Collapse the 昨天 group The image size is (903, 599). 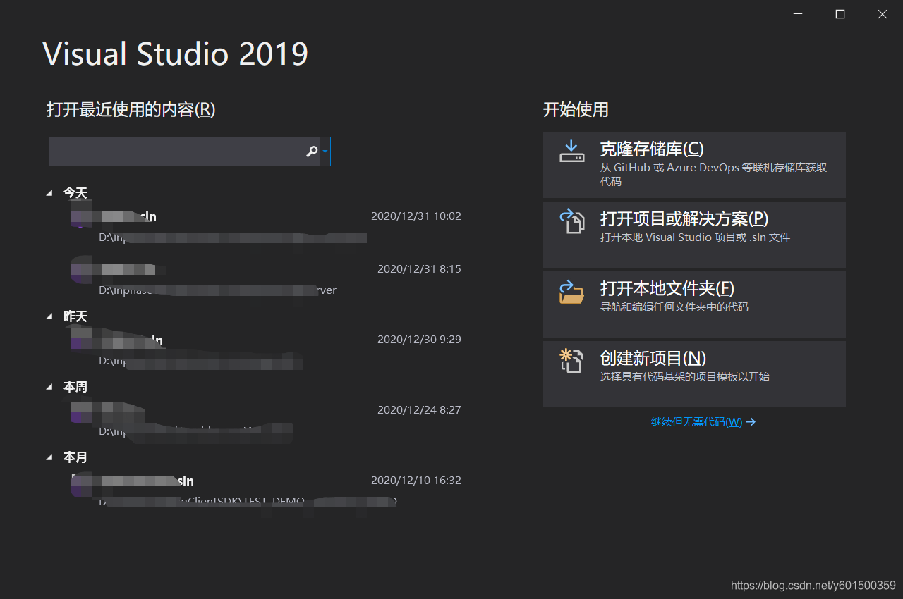pyautogui.click(x=49, y=316)
